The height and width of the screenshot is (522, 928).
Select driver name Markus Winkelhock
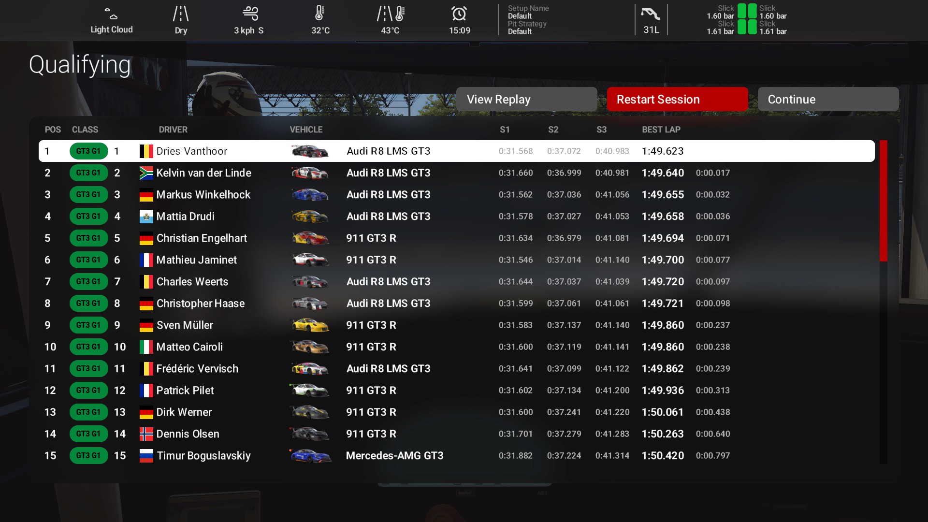tap(203, 195)
